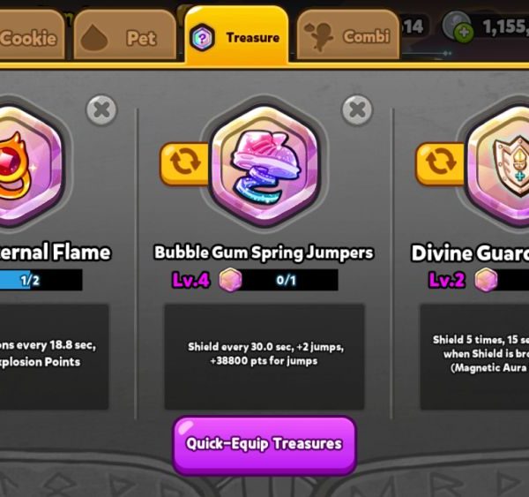Tap the Eternal Flame ring treasure icon
Image resolution: width=529 pixels, height=497 pixels.
[x=27, y=166]
